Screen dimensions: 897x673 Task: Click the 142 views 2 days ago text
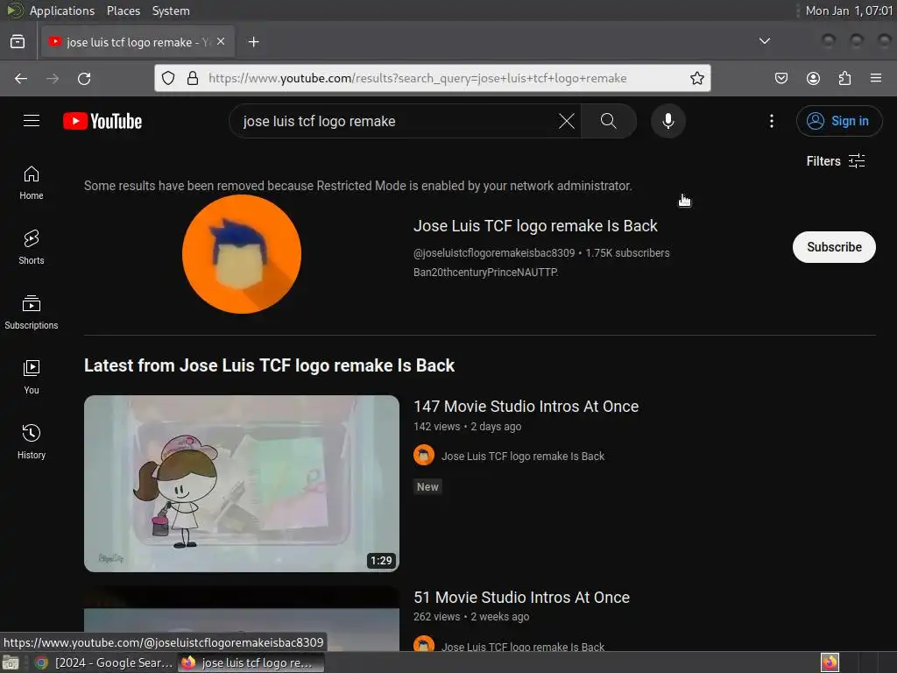pos(468,427)
